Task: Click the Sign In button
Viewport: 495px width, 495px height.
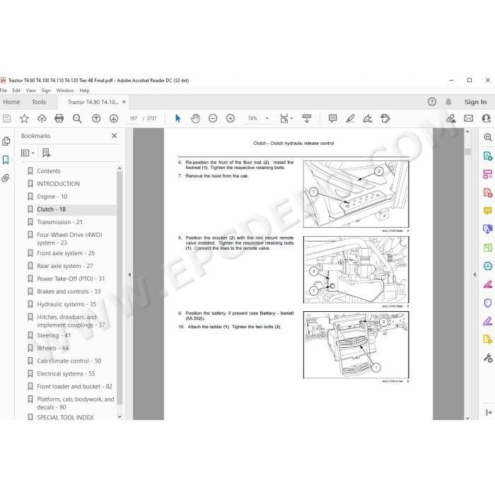Action: coord(475,102)
